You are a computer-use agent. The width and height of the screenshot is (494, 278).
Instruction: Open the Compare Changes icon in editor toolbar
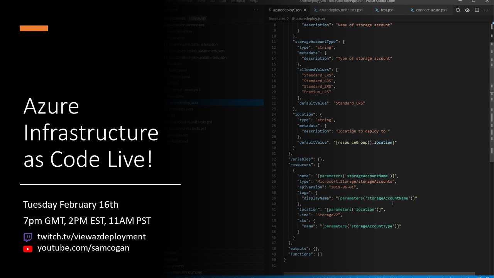pyautogui.click(x=458, y=10)
